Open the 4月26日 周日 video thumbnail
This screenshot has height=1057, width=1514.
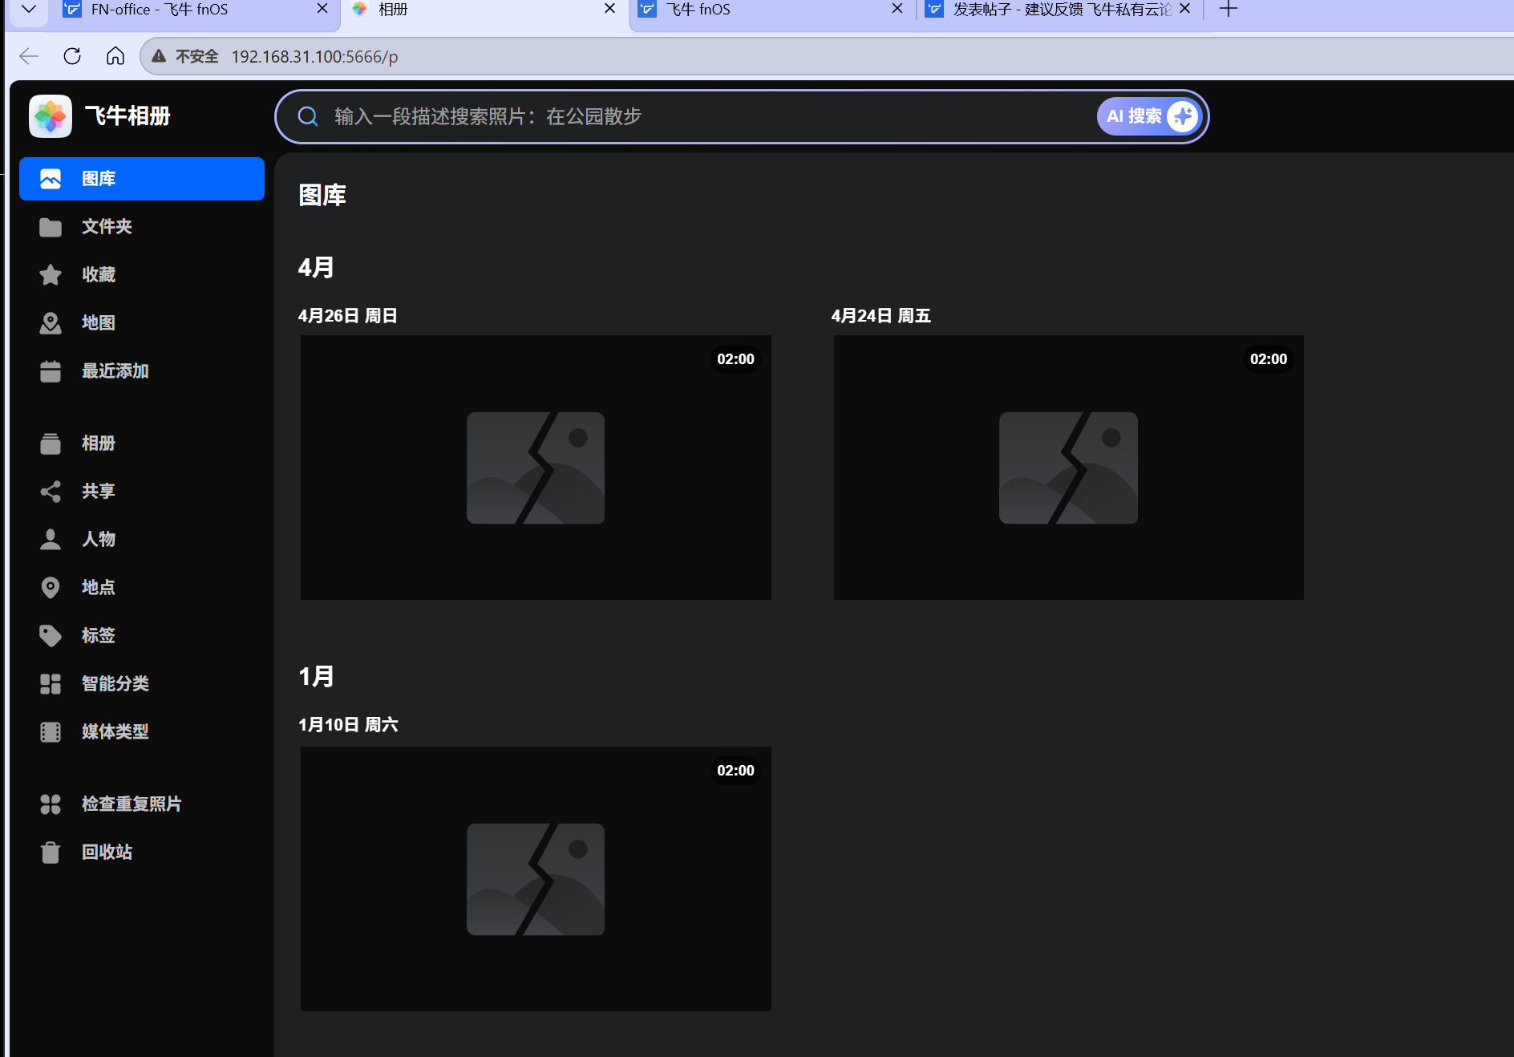(536, 468)
